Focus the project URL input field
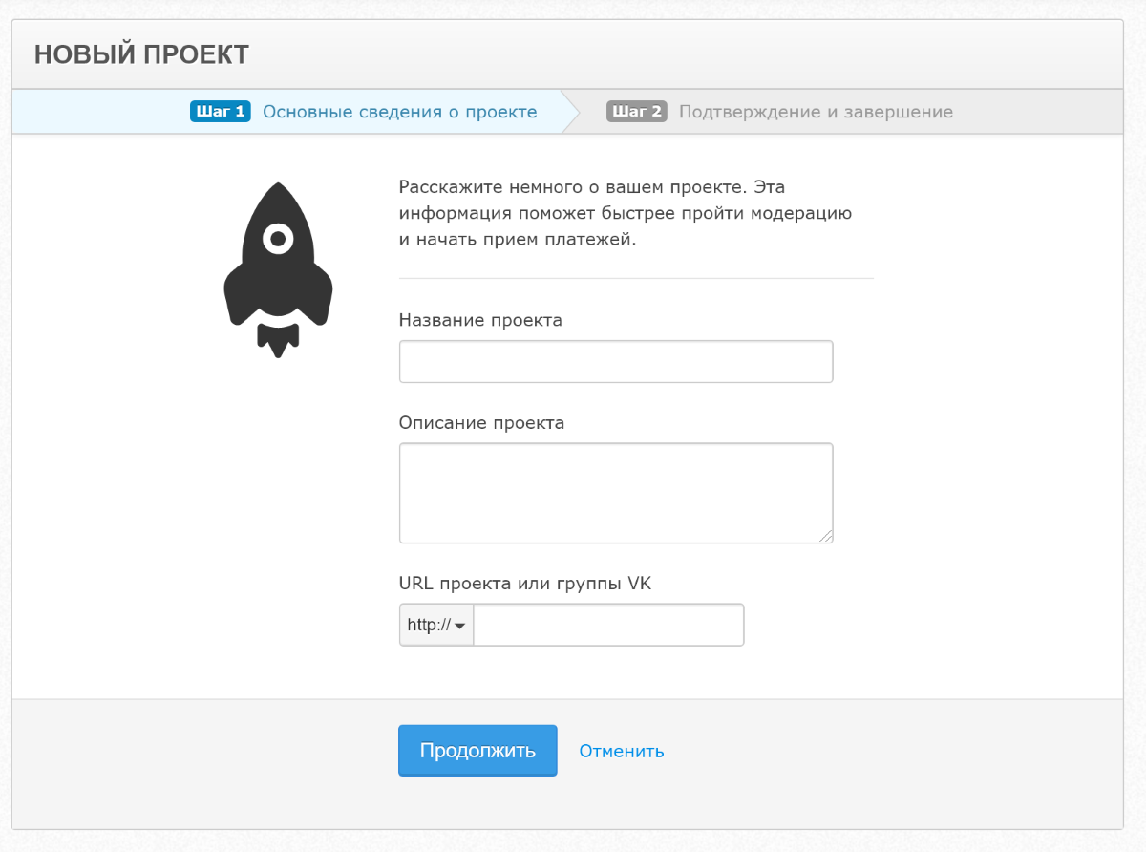Viewport: 1146px width, 852px height. pos(608,626)
